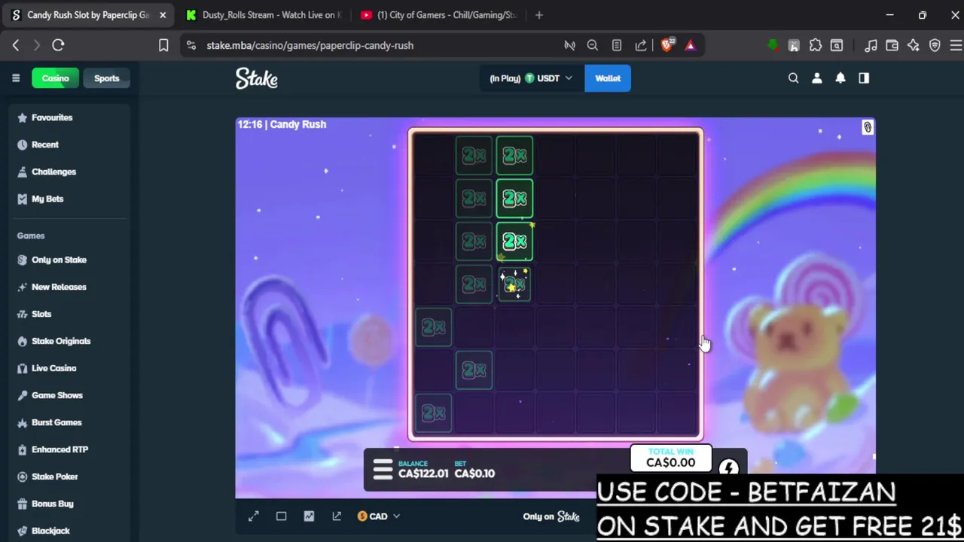Click the Stake logo
The height and width of the screenshot is (542, 964).
(x=257, y=78)
